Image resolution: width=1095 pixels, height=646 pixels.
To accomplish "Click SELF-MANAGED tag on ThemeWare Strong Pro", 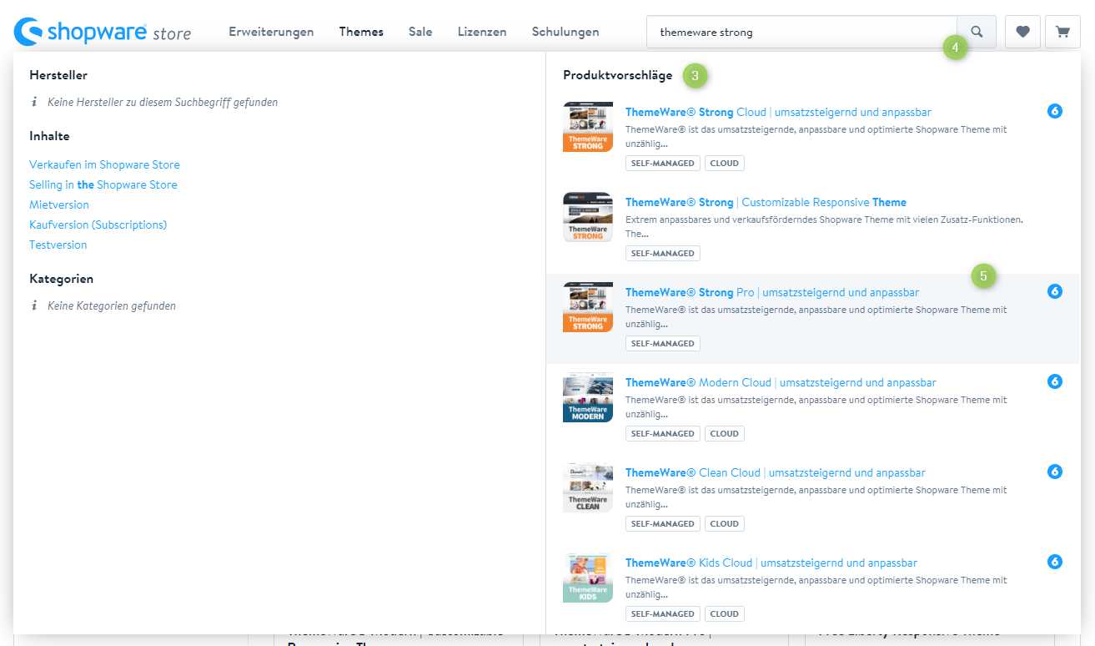I will coord(663,344).
